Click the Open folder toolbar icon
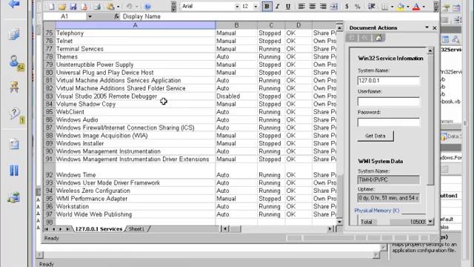Screen dimensions: 474x267 point(62,7)
